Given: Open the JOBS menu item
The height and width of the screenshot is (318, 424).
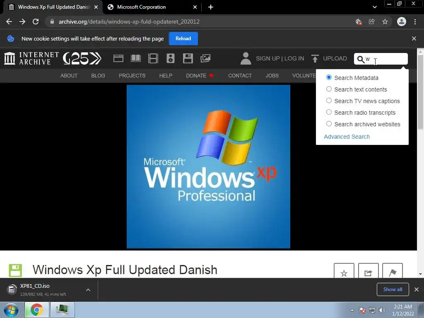Looking at the screenshot, I should [x=272, y=76].
